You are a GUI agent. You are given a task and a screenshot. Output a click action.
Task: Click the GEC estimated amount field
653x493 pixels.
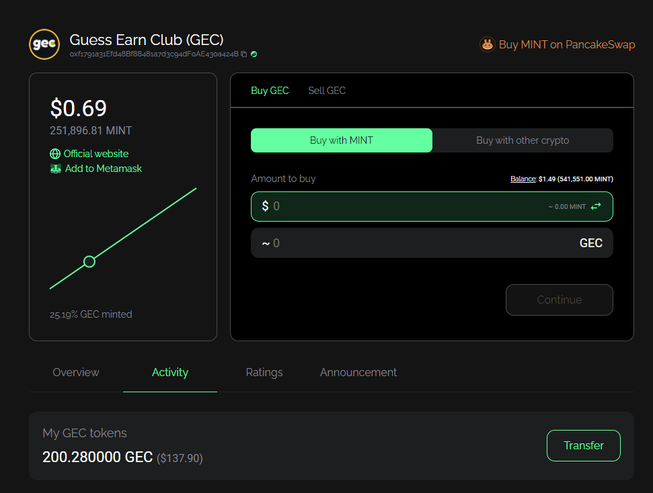pos(432,243)
